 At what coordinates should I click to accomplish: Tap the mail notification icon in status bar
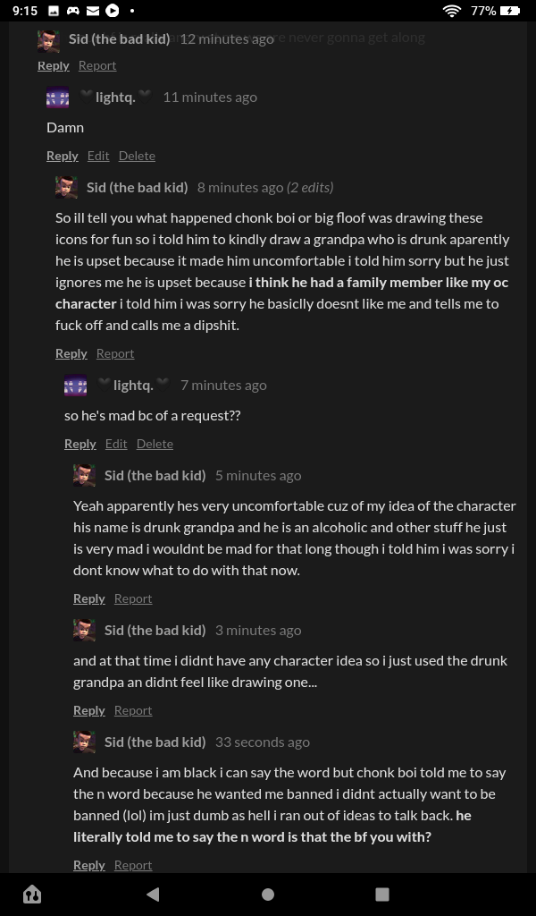click(x=94, y=11)
